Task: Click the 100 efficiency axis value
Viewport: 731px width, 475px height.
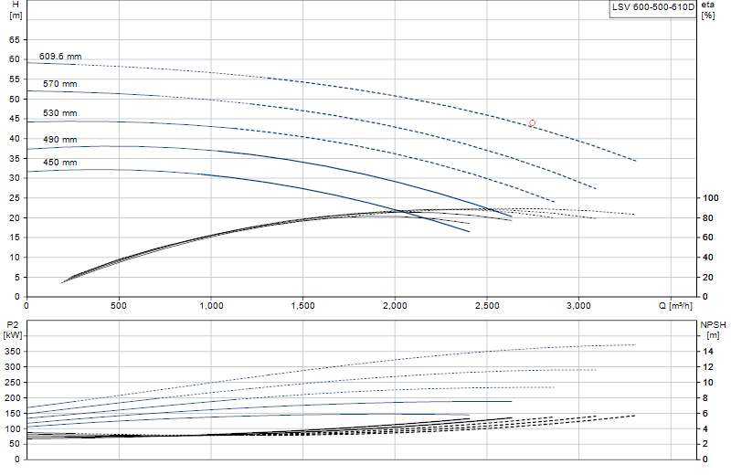Action: pos(711,198)
